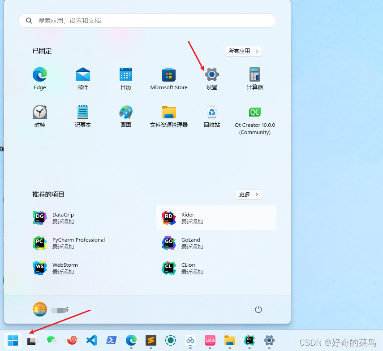Open recommended CLion item
Screen dimensions: 383x351
pyautogui.click(x=216, y=268)
